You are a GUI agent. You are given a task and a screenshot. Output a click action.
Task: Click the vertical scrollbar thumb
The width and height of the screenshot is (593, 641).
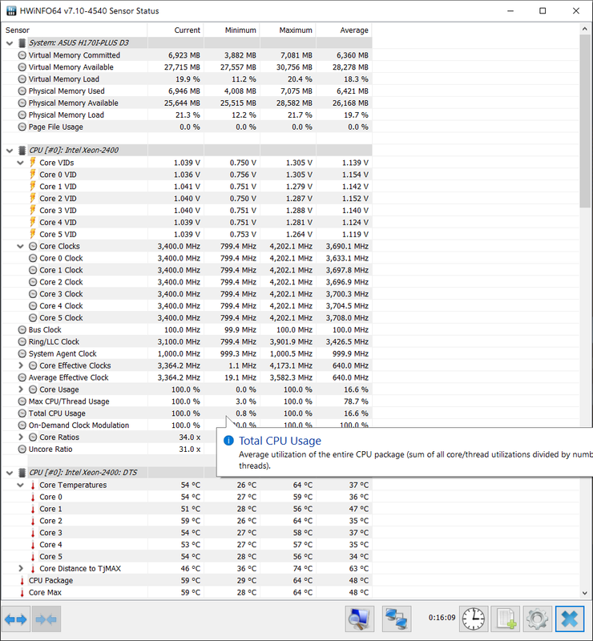point(585,122)
